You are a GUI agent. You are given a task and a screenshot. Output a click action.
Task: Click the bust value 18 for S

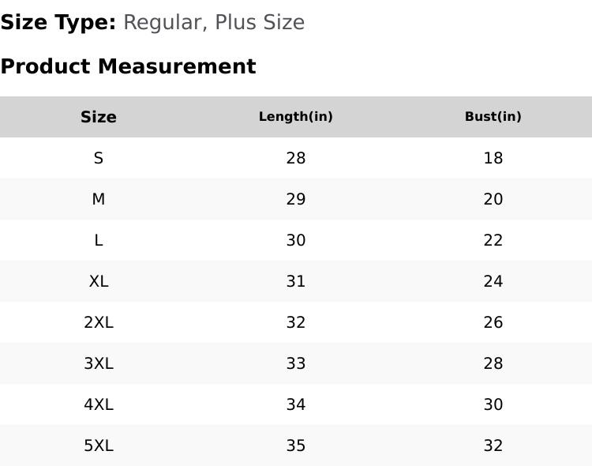point(493,158)
